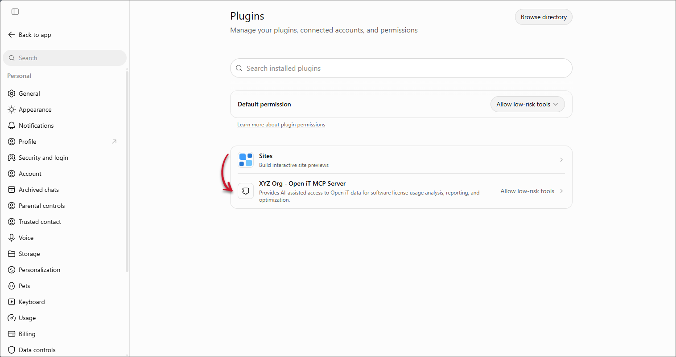The height and width of the screenshot is (357, 676).
Task: Select Personalization in the sidebar
Action: pyautogui.click(x=65, y=270)
